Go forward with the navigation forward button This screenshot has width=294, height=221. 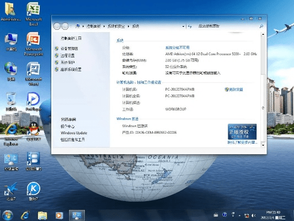[65, 27]
